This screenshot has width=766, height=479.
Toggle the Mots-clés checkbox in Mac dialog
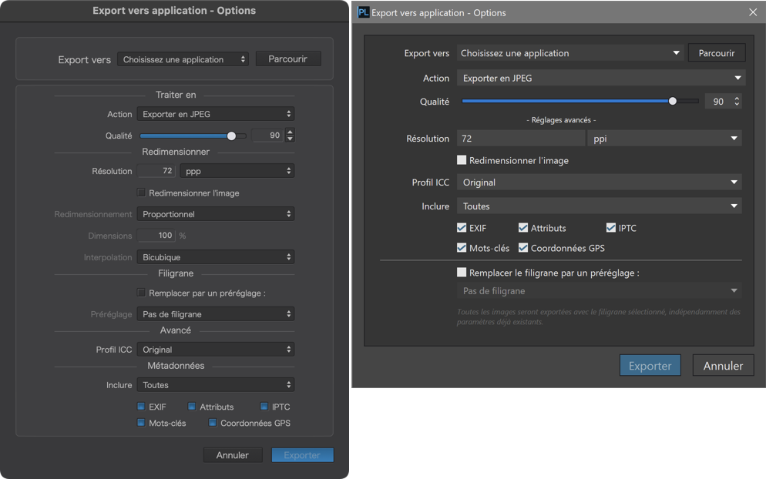click(141, 422)
